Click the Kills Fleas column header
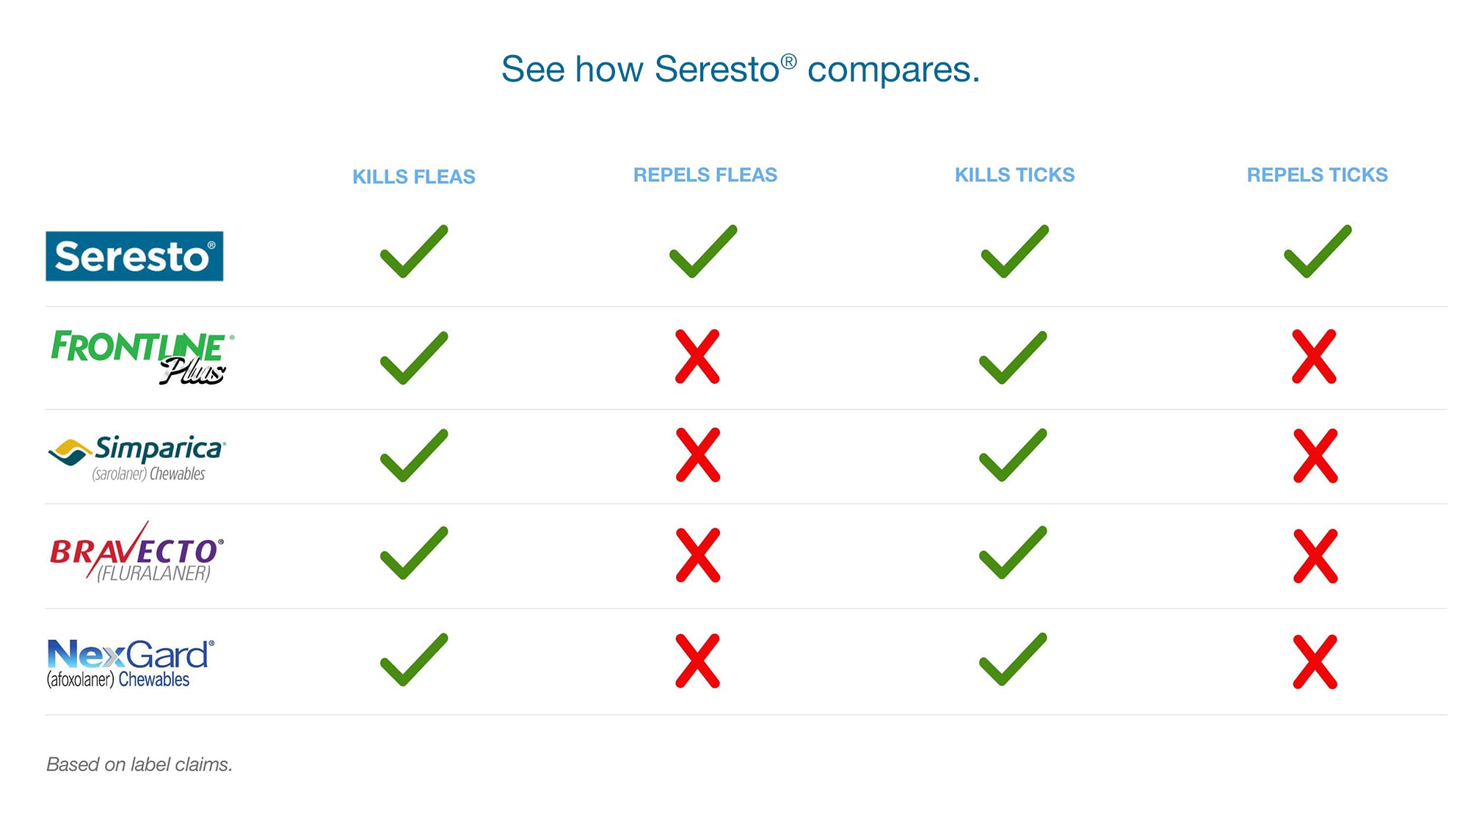This screenshot has width=1468, height=825. point(414,177)
